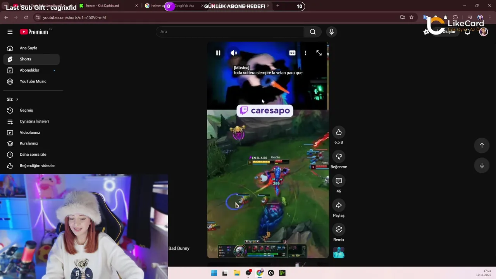Open File Explorer from taskbar
The height and width of the screenshot is (279, 496).
[237, 273]
